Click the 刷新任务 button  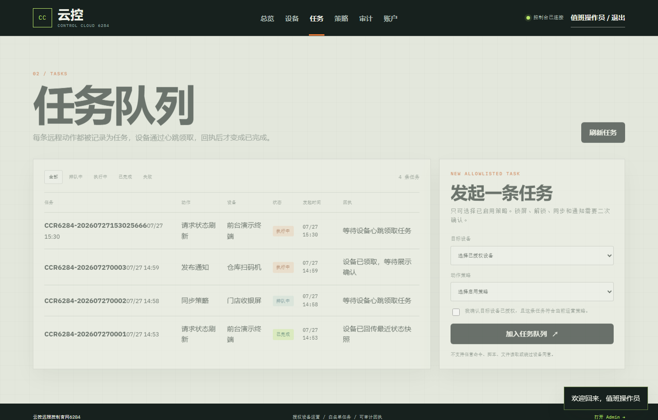603,132
